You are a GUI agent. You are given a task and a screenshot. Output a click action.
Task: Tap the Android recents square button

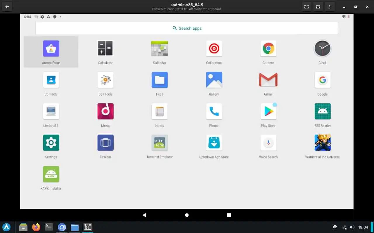tap(229, 215)
